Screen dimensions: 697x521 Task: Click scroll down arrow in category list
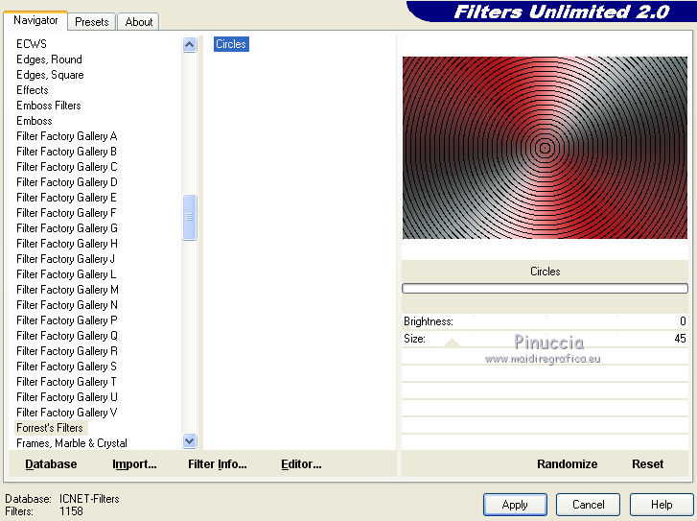click(190, 441)
